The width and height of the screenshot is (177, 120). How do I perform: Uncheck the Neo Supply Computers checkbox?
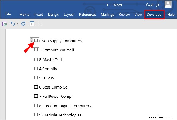click(36, 41)
